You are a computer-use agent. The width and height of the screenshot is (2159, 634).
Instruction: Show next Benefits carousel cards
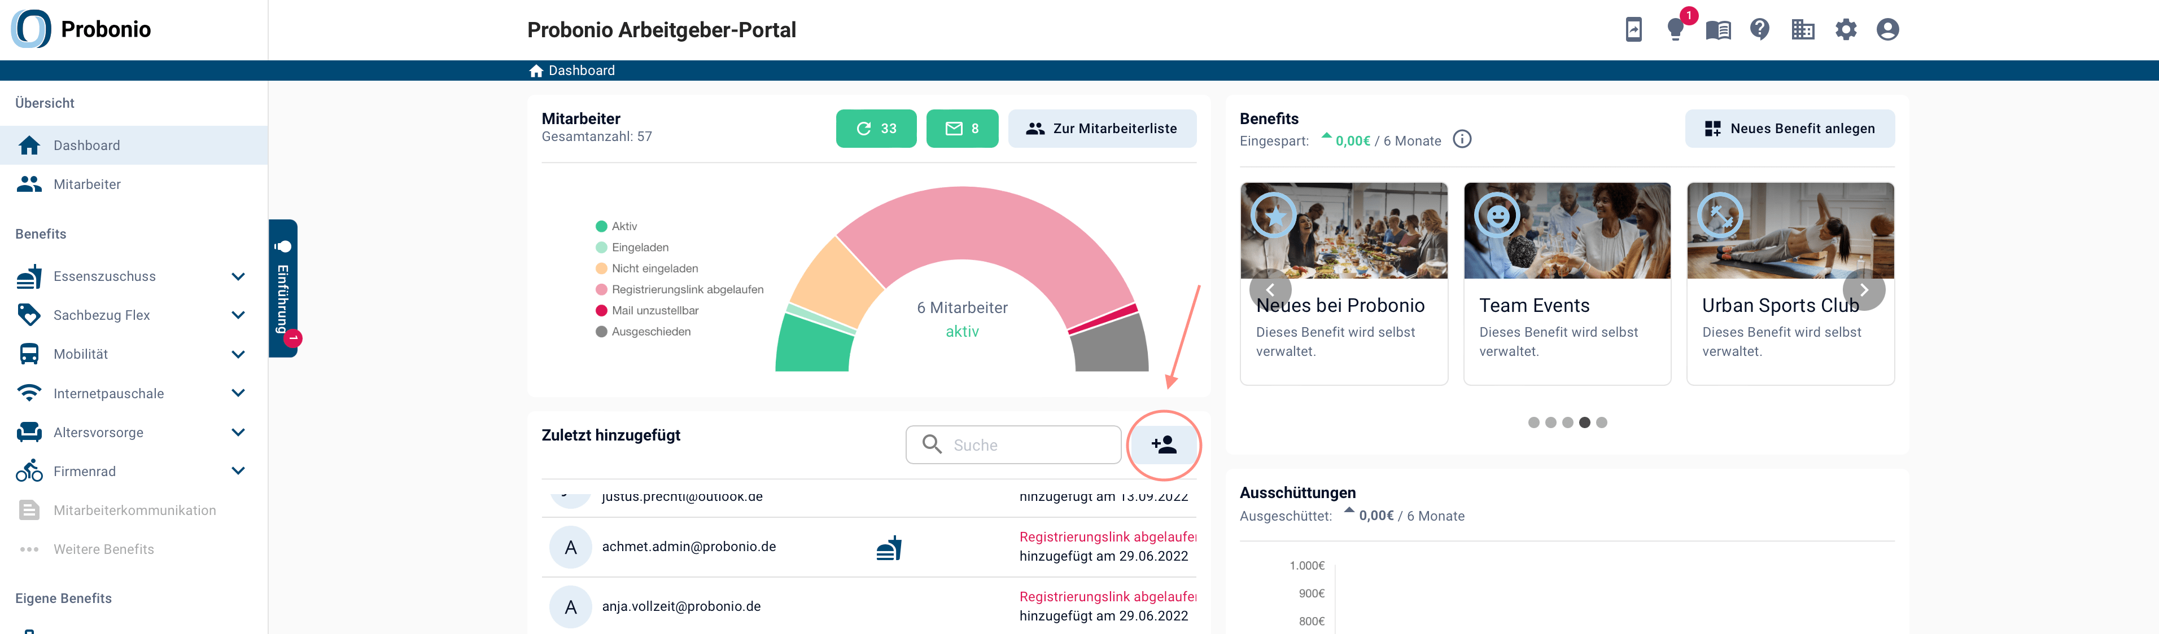pyautogui.click(x=1864, y=290)
